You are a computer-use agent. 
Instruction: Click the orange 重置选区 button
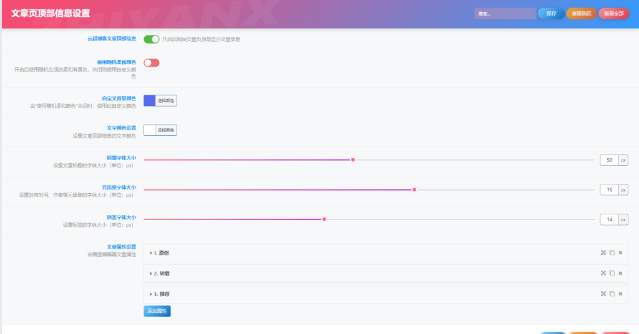tap(581, 13)
